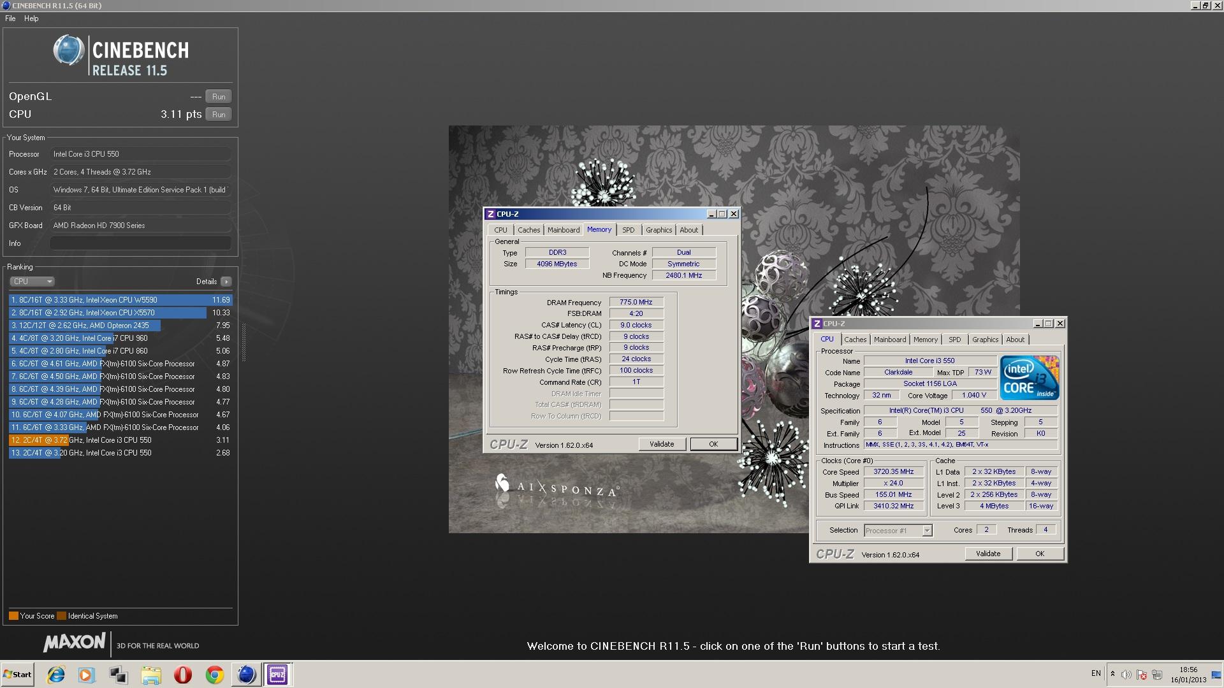
Task: Show hidden system tray icons
Action: [1112, 674]
